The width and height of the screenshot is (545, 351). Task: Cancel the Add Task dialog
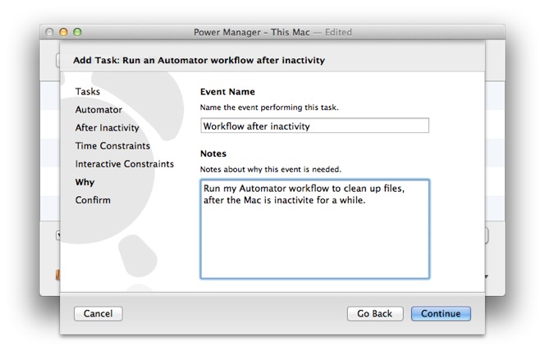point(98,313)
